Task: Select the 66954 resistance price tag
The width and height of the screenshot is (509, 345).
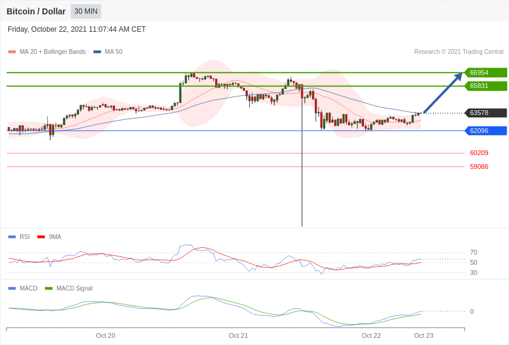Action: click(486, 72)
